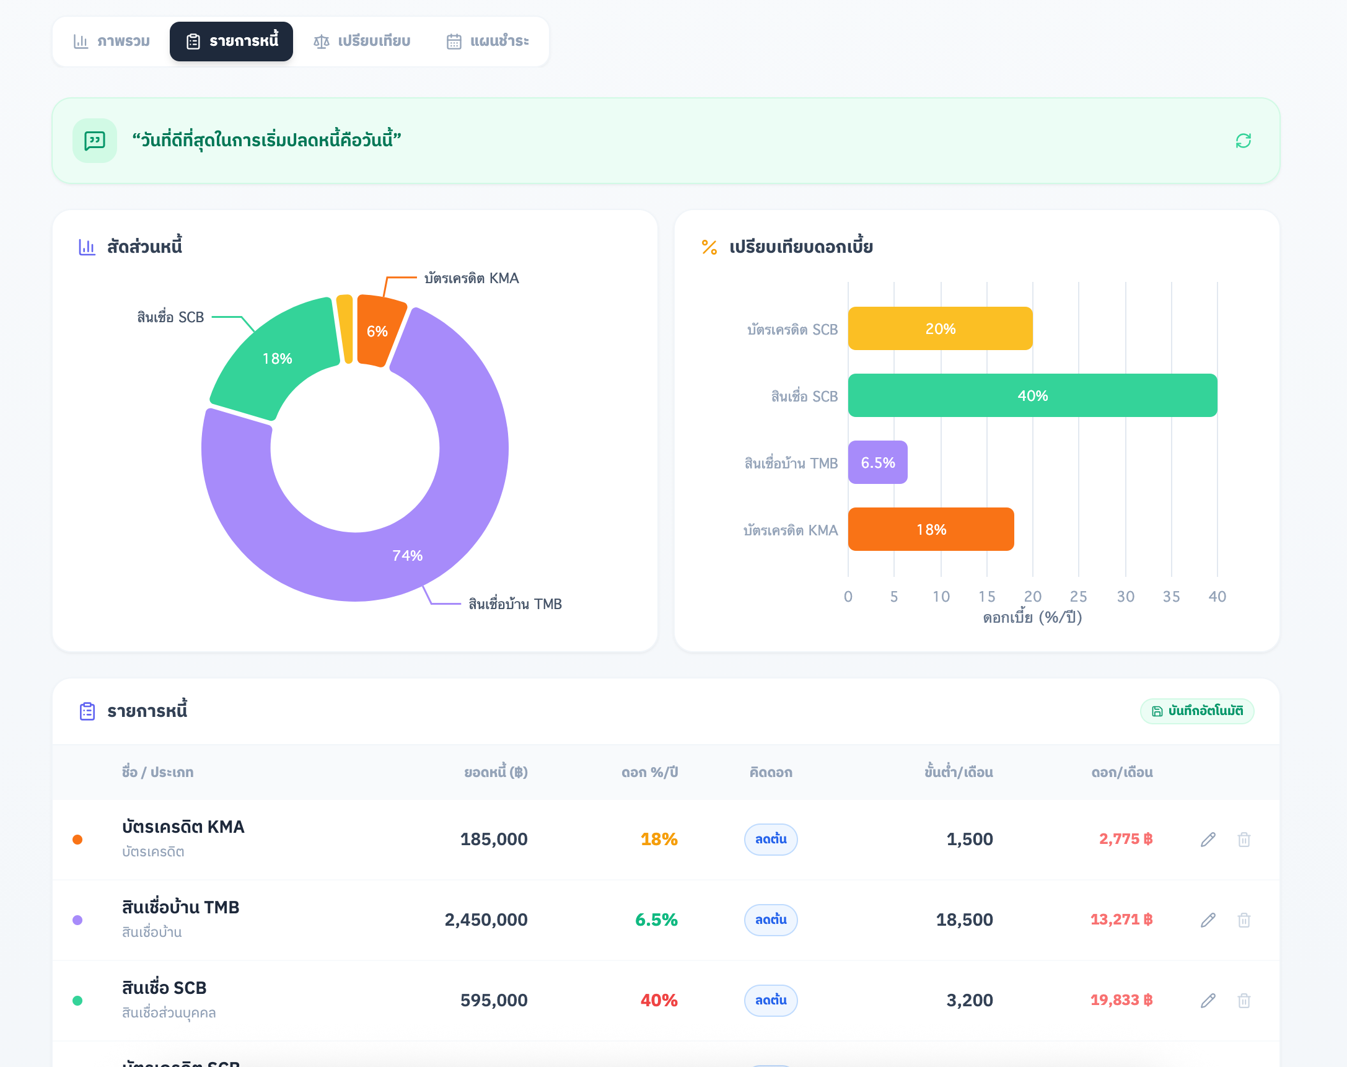This screenshot has height=1067, width=1347.
Task: Click the orange dot beside บัตรเครดิต KMA
Action: [77, 839]
